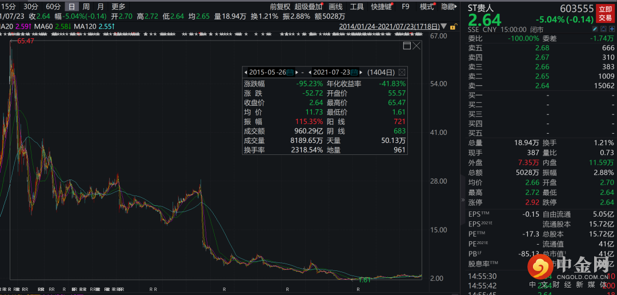Viewport: 617px width, 295px height.
Task: Maximize the interval statistics popup panel
Action: click(x=407, y=46)
